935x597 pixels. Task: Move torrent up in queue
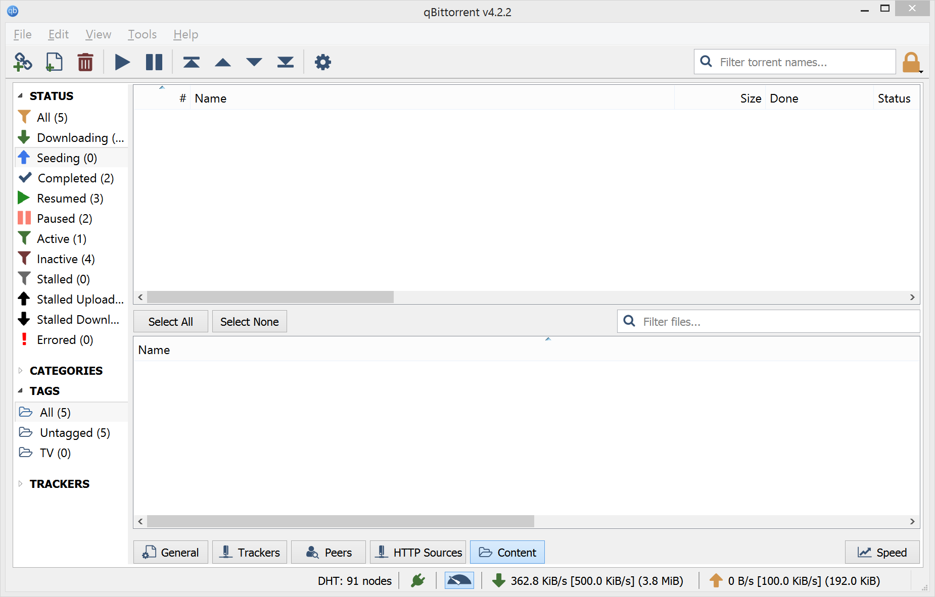pyautogui.click(x=223, y=62)
